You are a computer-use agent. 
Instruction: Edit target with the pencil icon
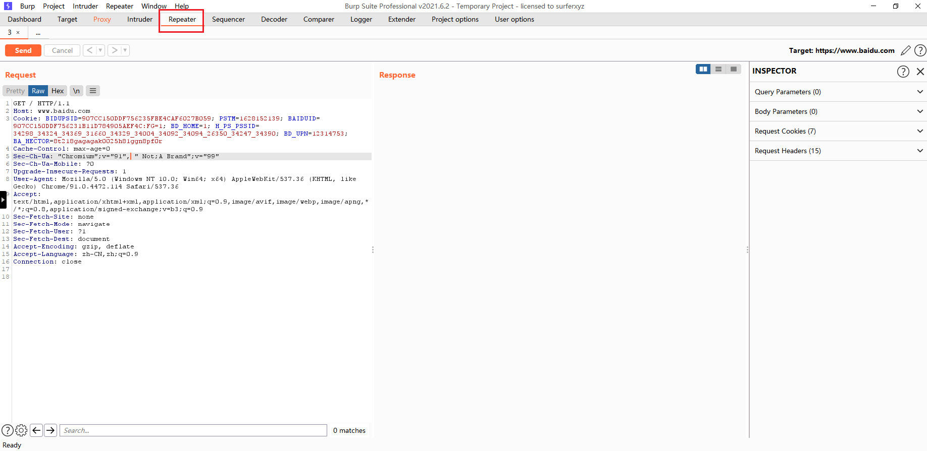point(906,50)
